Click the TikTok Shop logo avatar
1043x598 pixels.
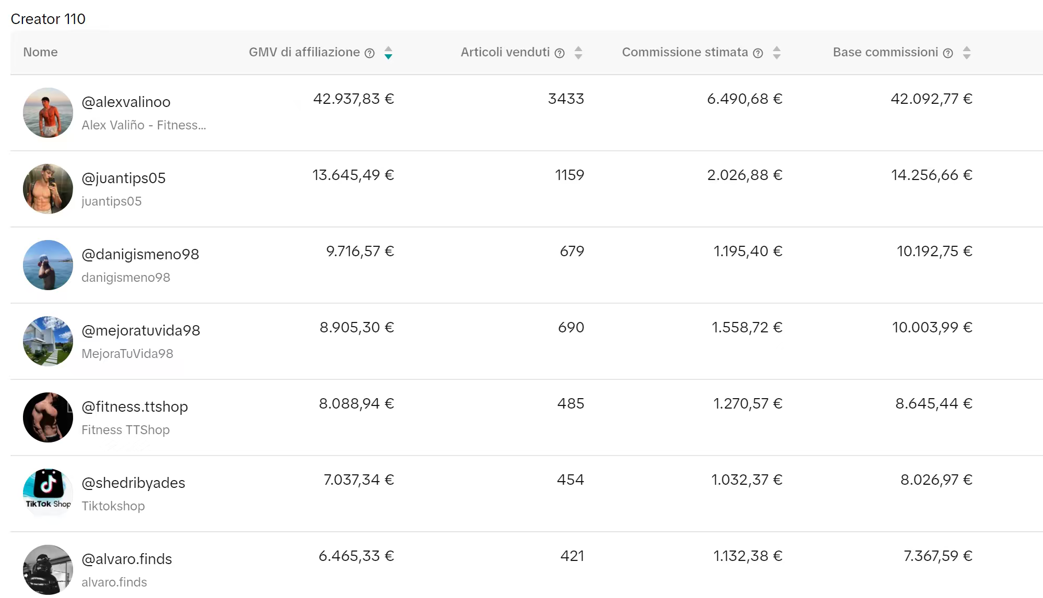48,493
